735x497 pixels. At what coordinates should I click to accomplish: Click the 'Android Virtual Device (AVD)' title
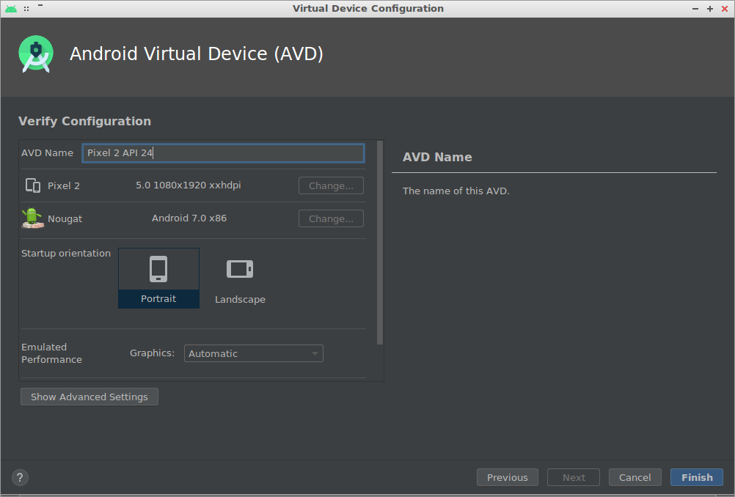197,54
